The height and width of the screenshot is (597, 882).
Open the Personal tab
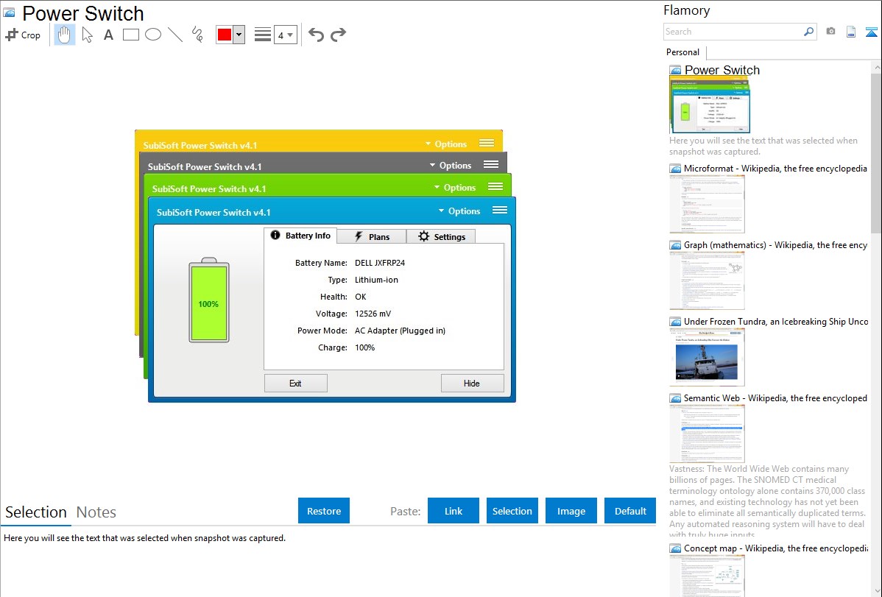pos(683,52)
